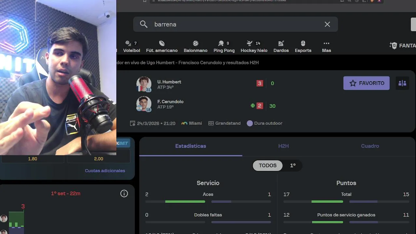Click the calendar icon by match date
The image size is (416, 234).
pos(133,123)
